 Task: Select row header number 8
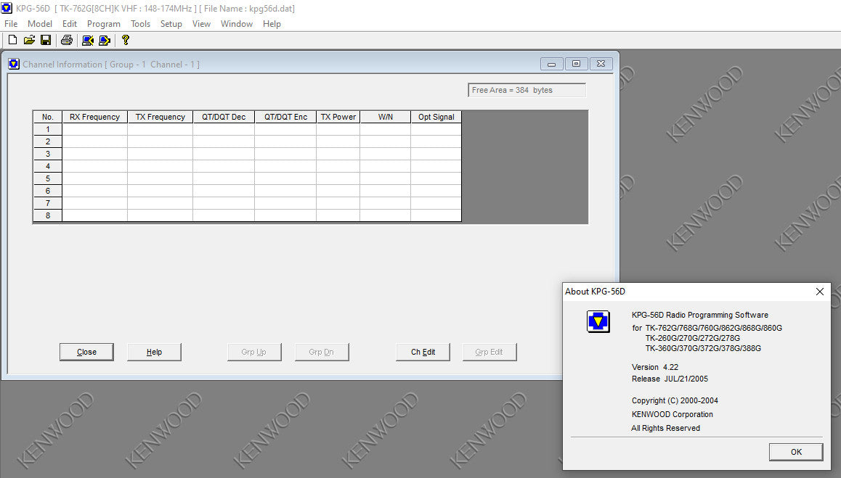point(48,215)
